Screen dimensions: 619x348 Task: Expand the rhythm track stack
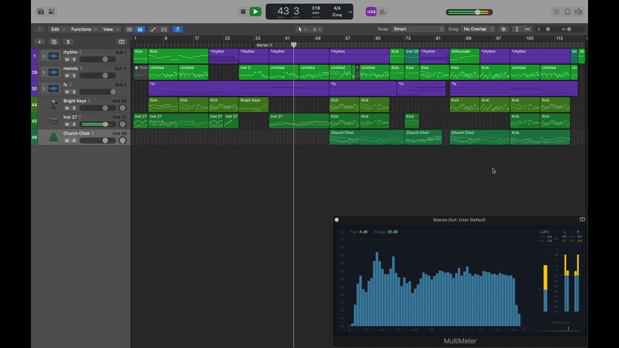pos(44,56)
